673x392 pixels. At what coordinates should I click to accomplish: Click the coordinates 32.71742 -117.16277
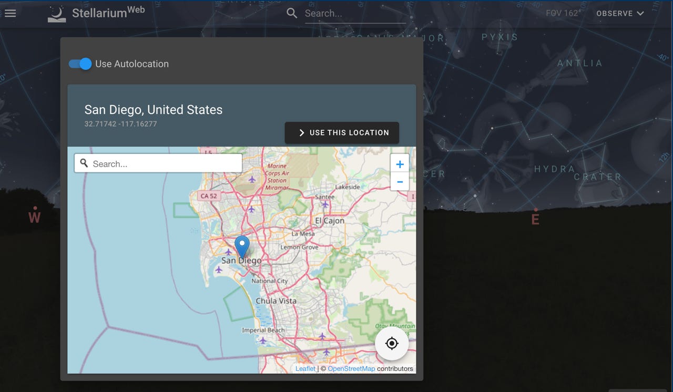121,124
